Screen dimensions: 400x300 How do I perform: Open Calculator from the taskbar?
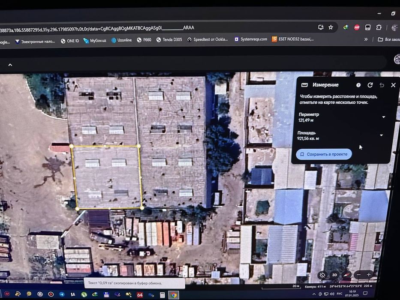(162, 295)
